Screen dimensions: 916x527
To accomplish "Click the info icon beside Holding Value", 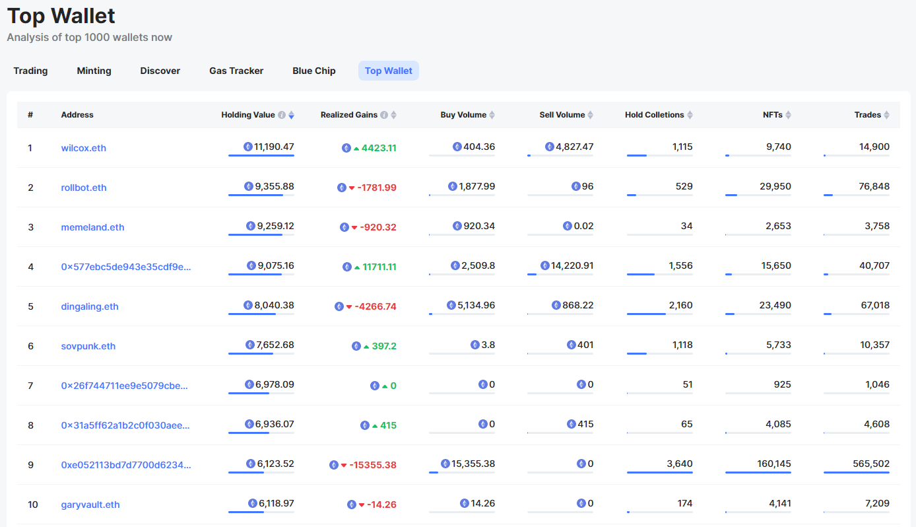I will point(282,115).
